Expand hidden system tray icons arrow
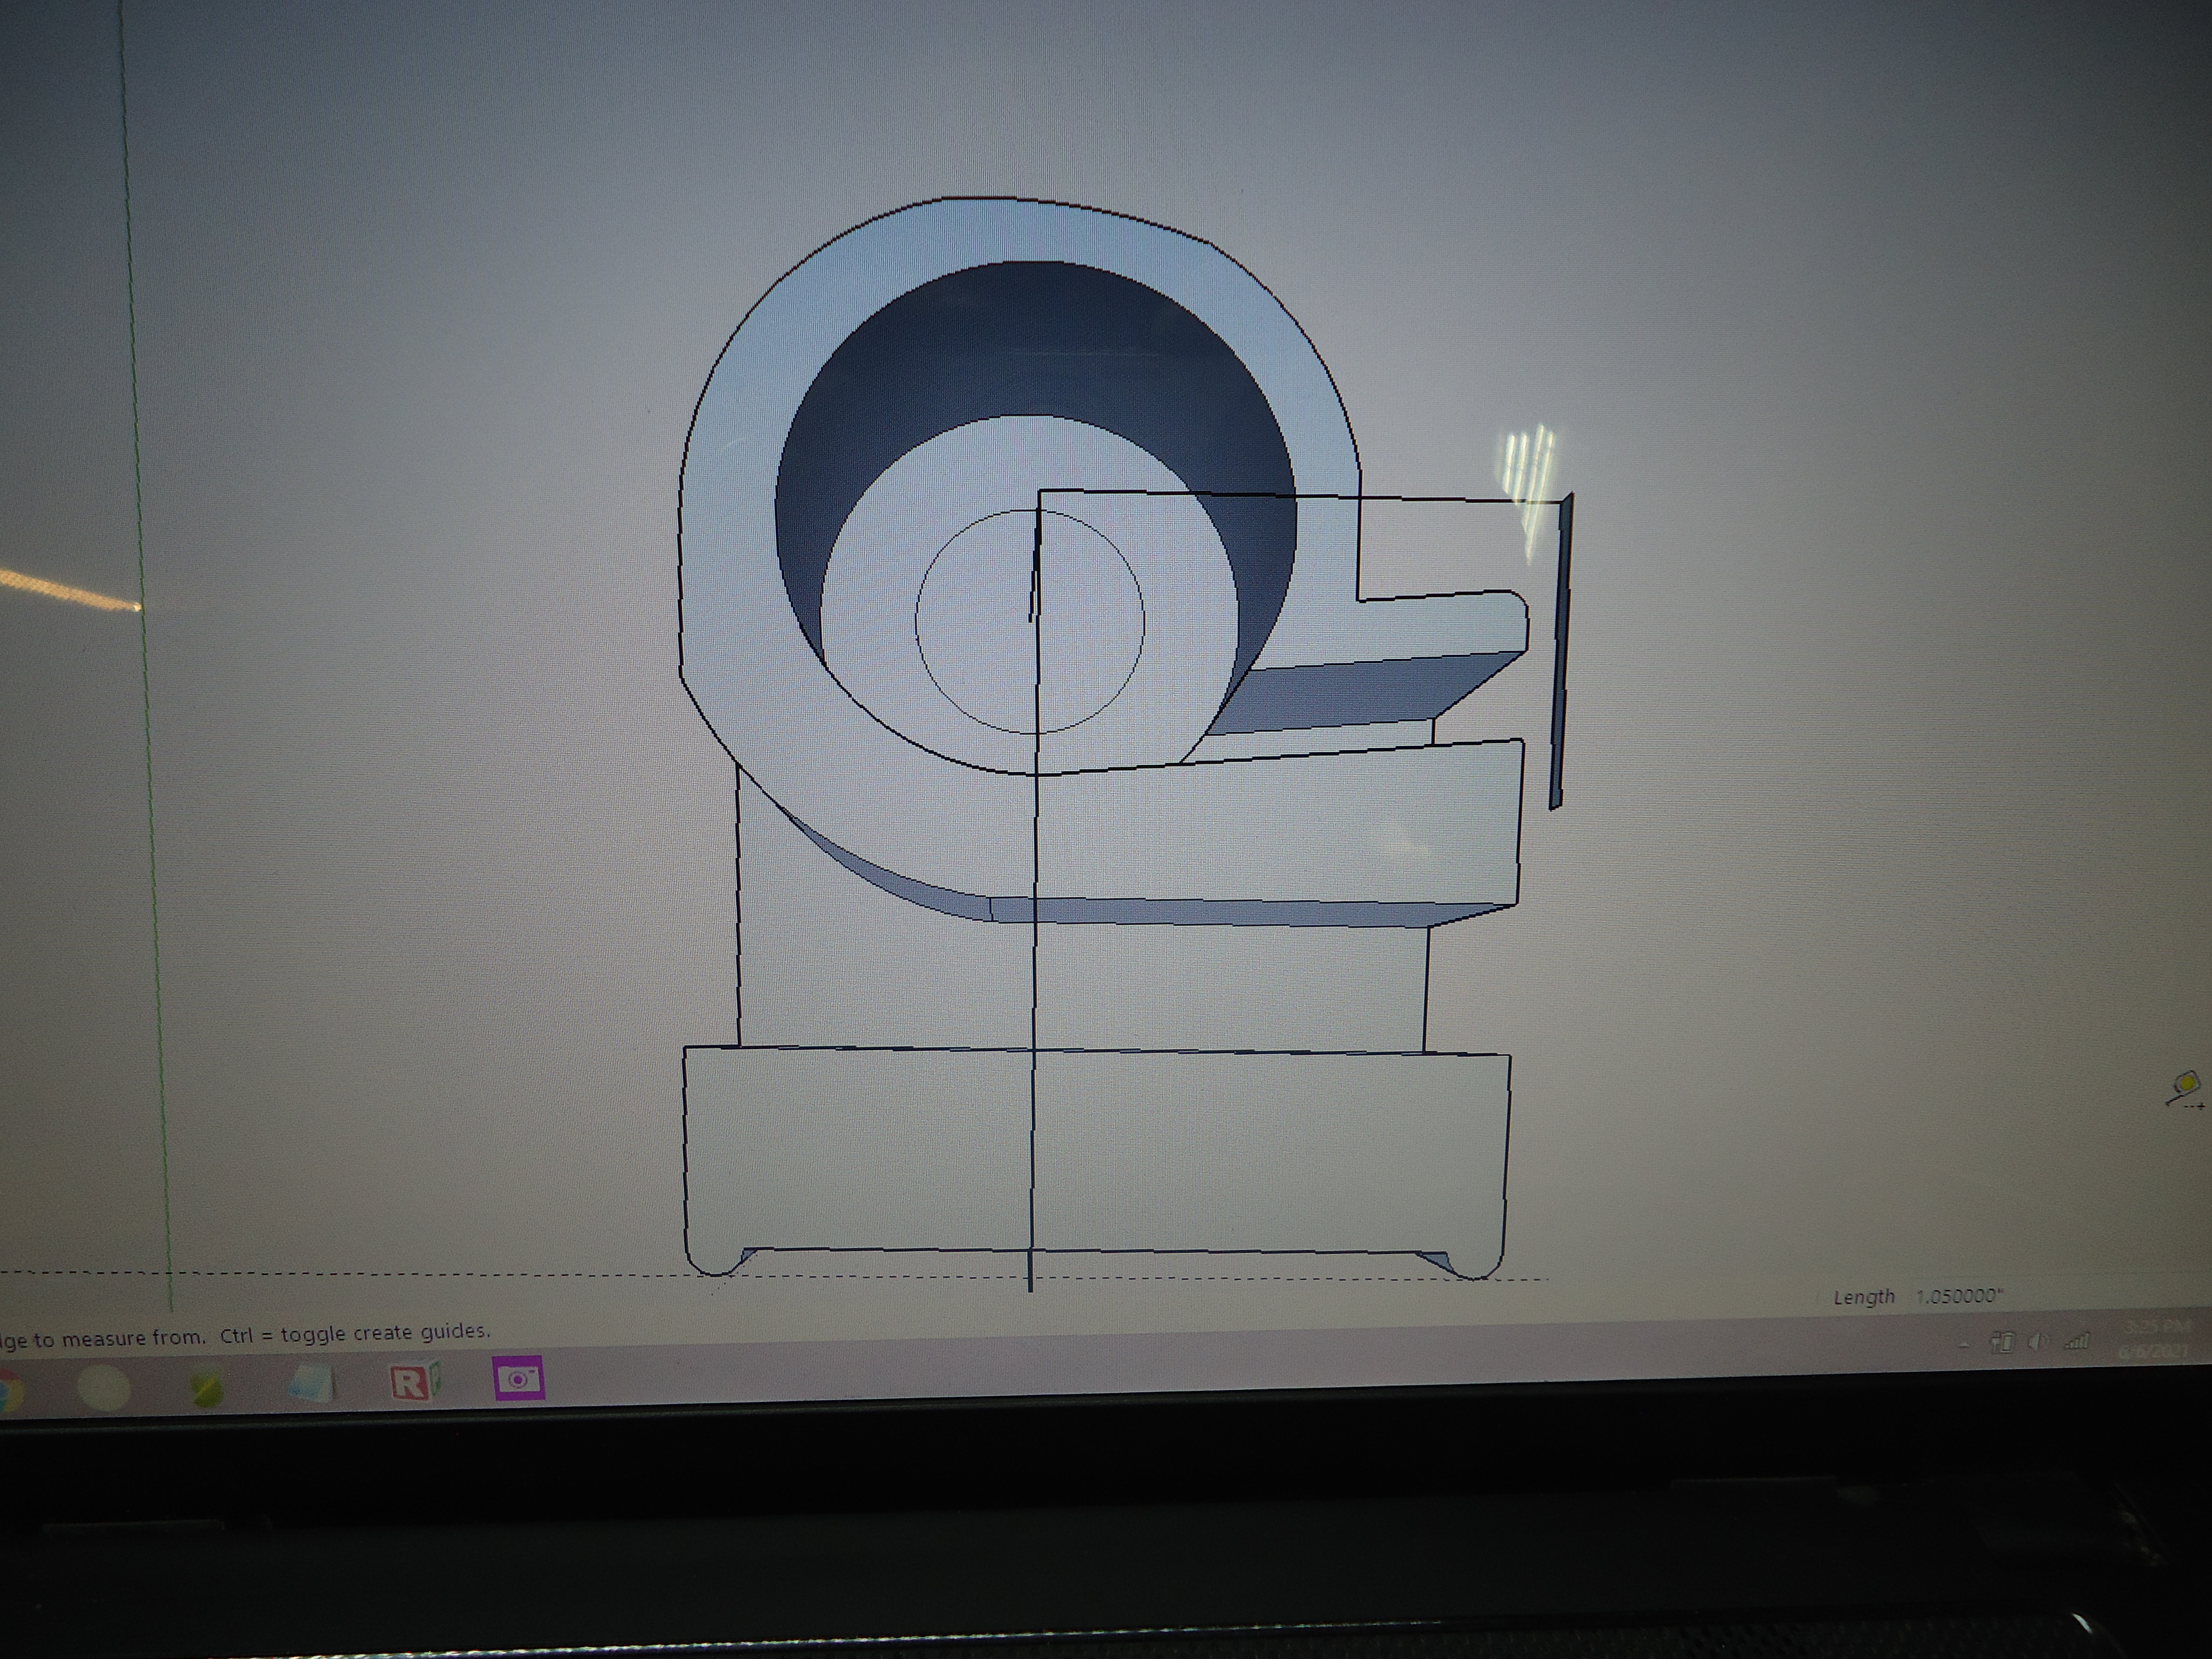Image resolution: width=2212 pixels, height=1659 pixels. pos(1964,1344)
